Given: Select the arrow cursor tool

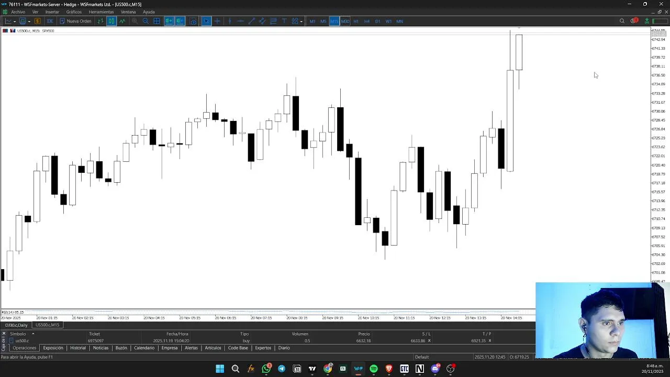Looking at the screenshot, I should 207,21.
